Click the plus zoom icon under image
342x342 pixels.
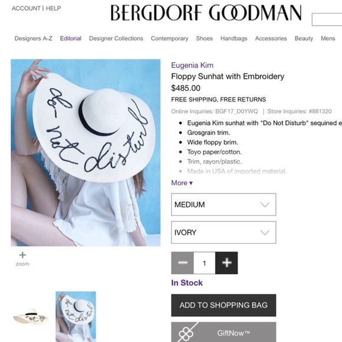click(x=22, y=255)
